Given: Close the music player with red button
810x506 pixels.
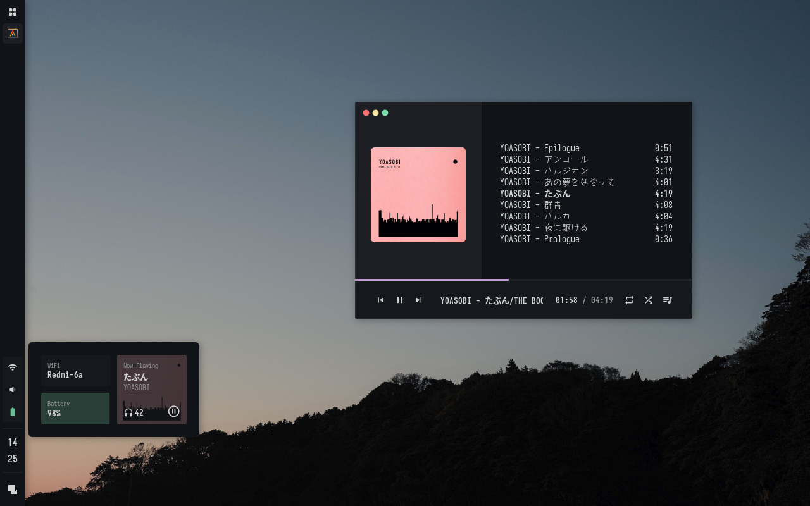Looking at the screenshot, I should 366,113.
